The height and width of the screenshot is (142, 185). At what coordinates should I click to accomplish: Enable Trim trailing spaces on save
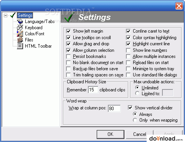click(68, 75)
